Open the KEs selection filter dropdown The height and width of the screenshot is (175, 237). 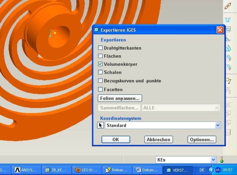click(213, 160)
